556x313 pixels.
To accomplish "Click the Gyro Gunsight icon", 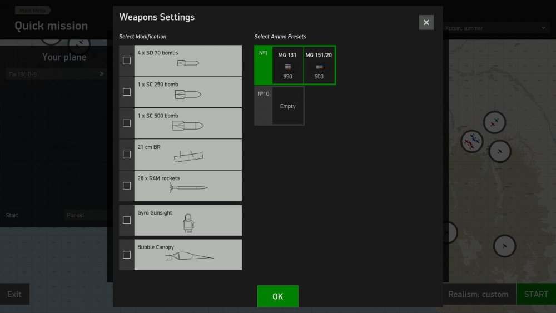I will [188, 223].
